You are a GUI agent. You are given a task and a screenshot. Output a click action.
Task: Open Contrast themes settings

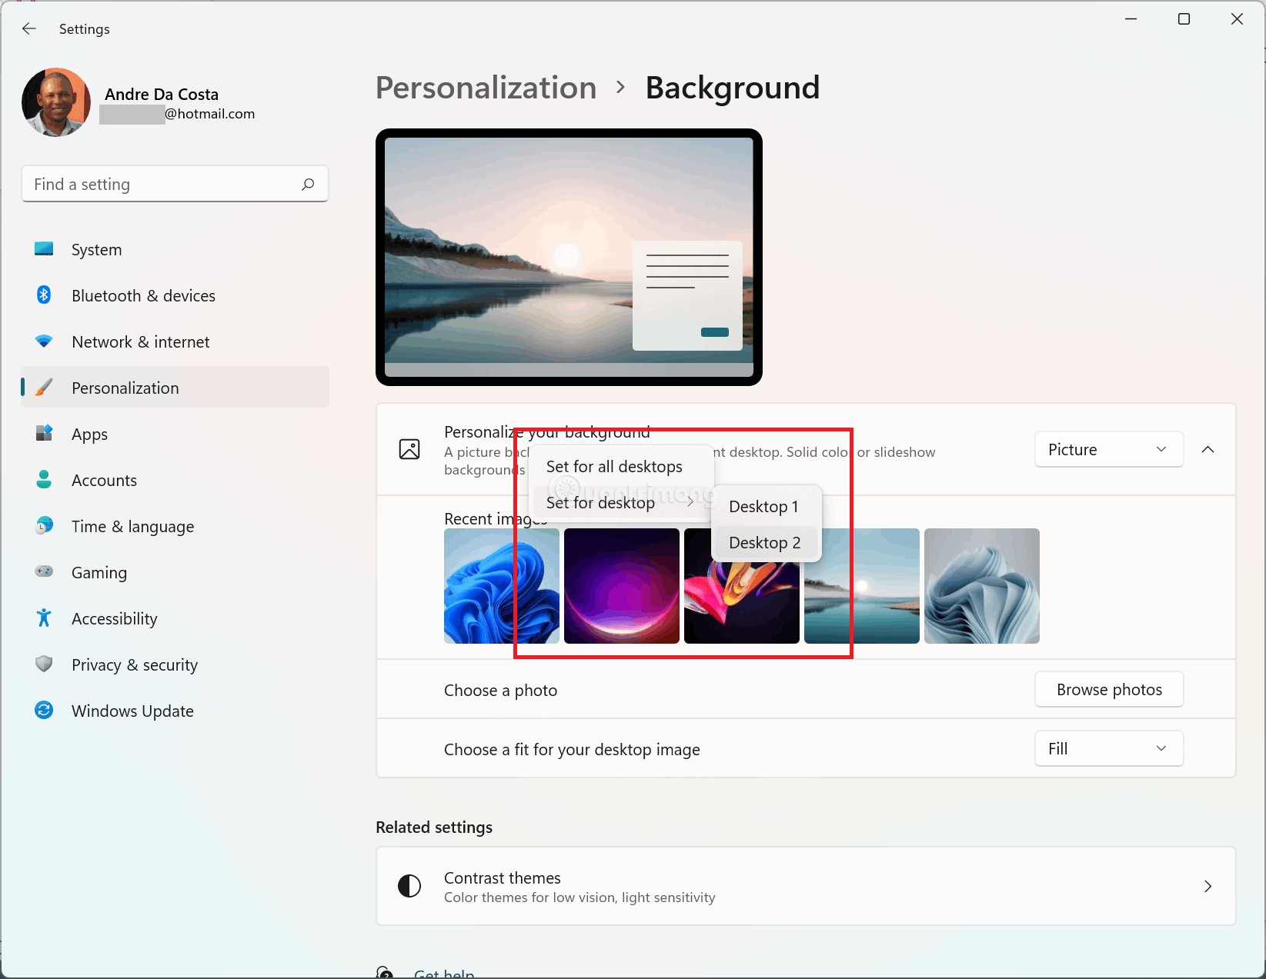pyautogui.click(x=805, y=887)
